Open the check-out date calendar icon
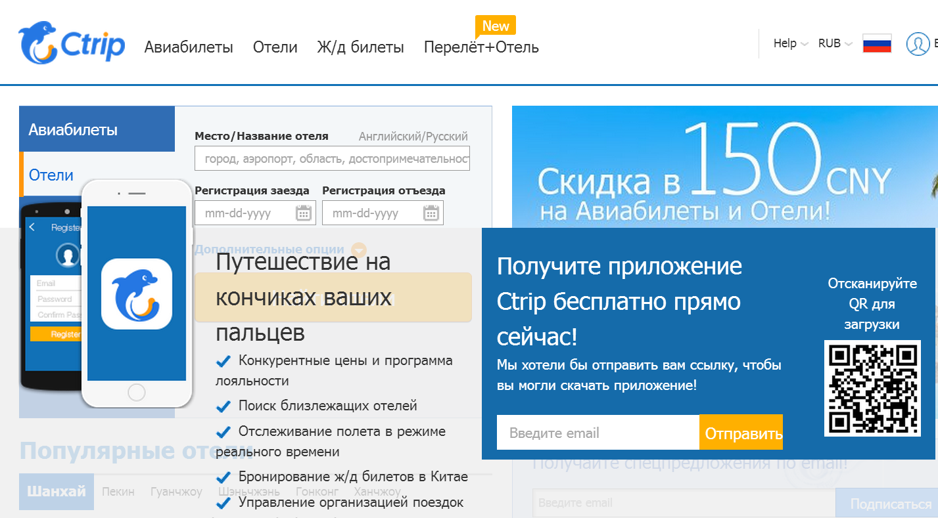 431,213
